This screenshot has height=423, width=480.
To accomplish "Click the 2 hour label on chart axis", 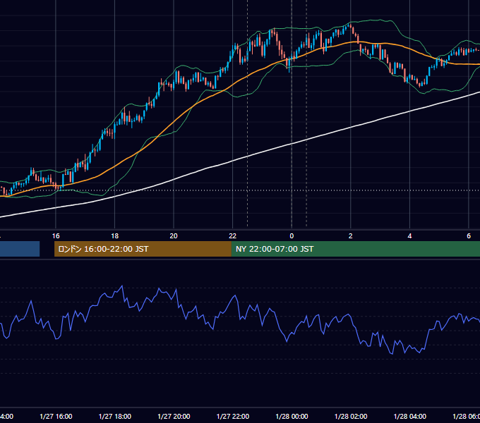I will pyautogui.click(x=351, y=236).
